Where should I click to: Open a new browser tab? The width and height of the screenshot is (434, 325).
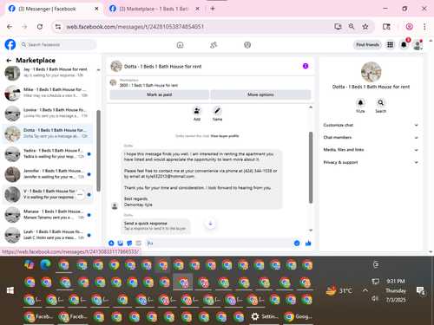213,9
